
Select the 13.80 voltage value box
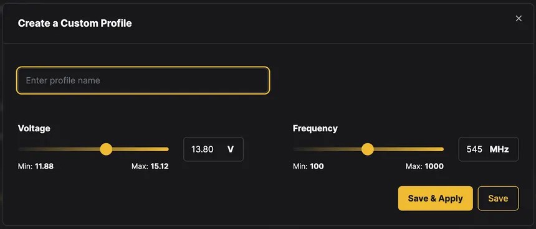[x=213, y=149]
